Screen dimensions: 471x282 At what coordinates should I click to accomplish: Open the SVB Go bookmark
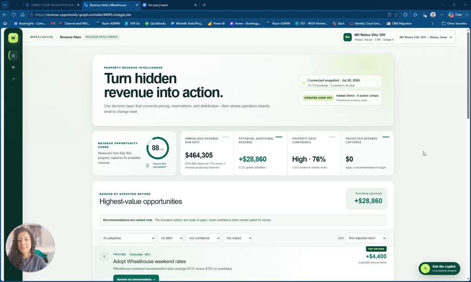click(132, 23)
